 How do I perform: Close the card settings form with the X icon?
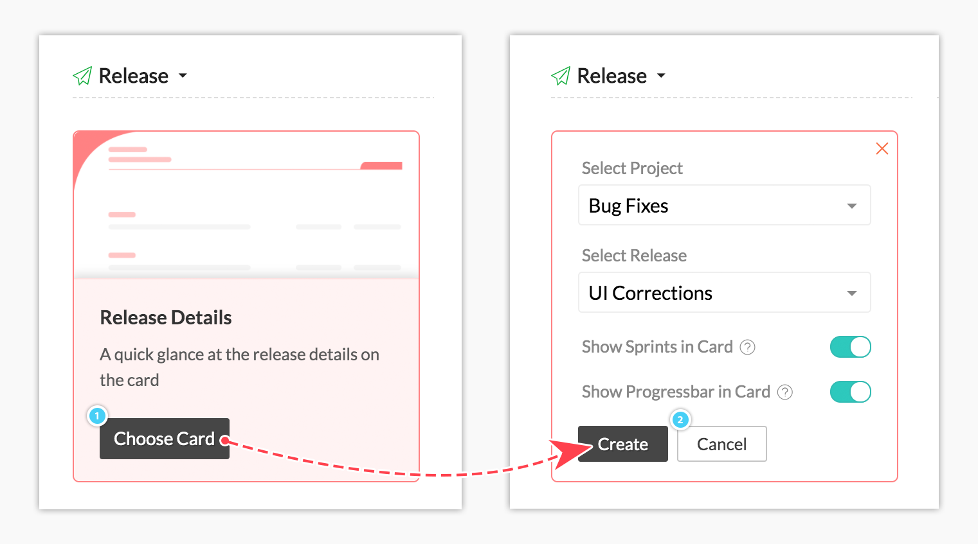point(882,149)
